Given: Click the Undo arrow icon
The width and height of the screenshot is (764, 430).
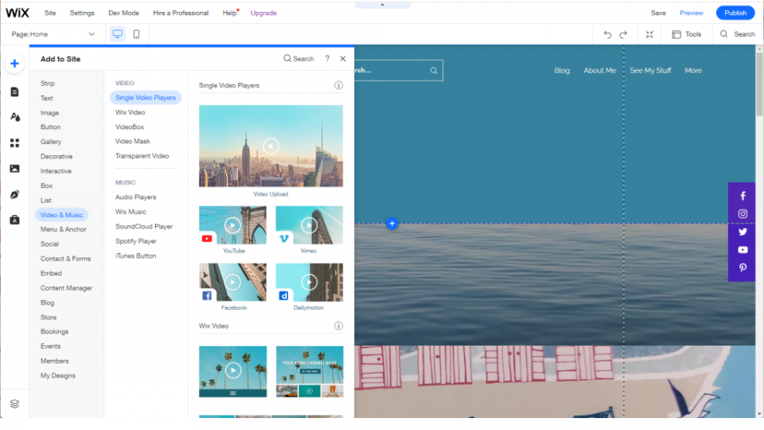Looking at the screenshot, I should click(x=607, y=34).
